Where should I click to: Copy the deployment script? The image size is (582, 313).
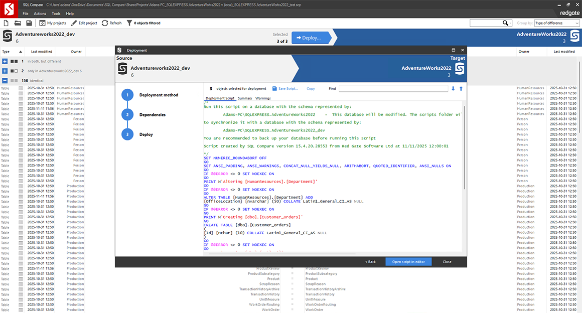pyautogui.click(x=311, y=89)
